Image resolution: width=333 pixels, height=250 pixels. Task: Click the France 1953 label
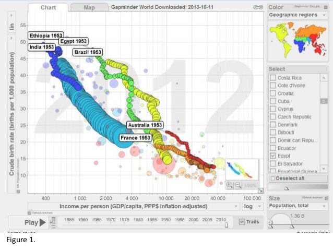pyautogui.click(x=135, y=138)
